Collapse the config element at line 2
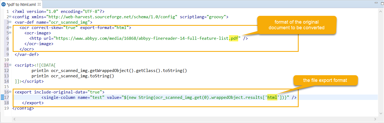Image resolution: width=384 pixels, height=123 pixels. 10,17
